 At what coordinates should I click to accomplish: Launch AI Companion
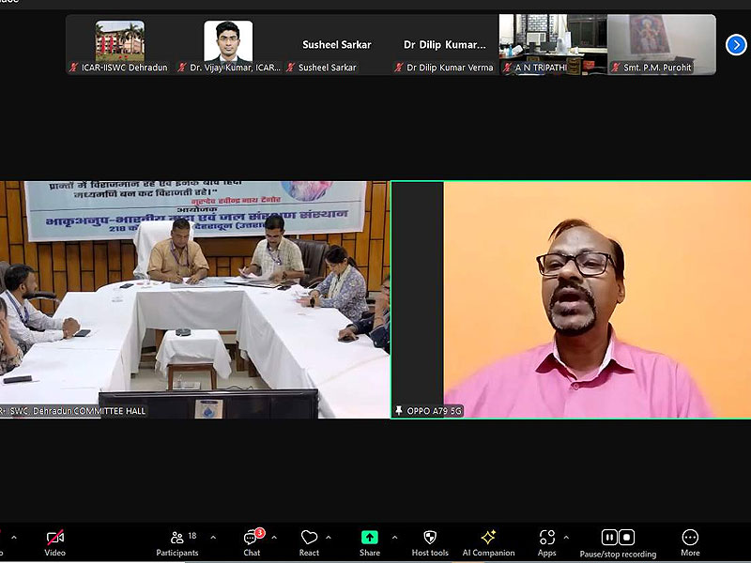(488, 538)
